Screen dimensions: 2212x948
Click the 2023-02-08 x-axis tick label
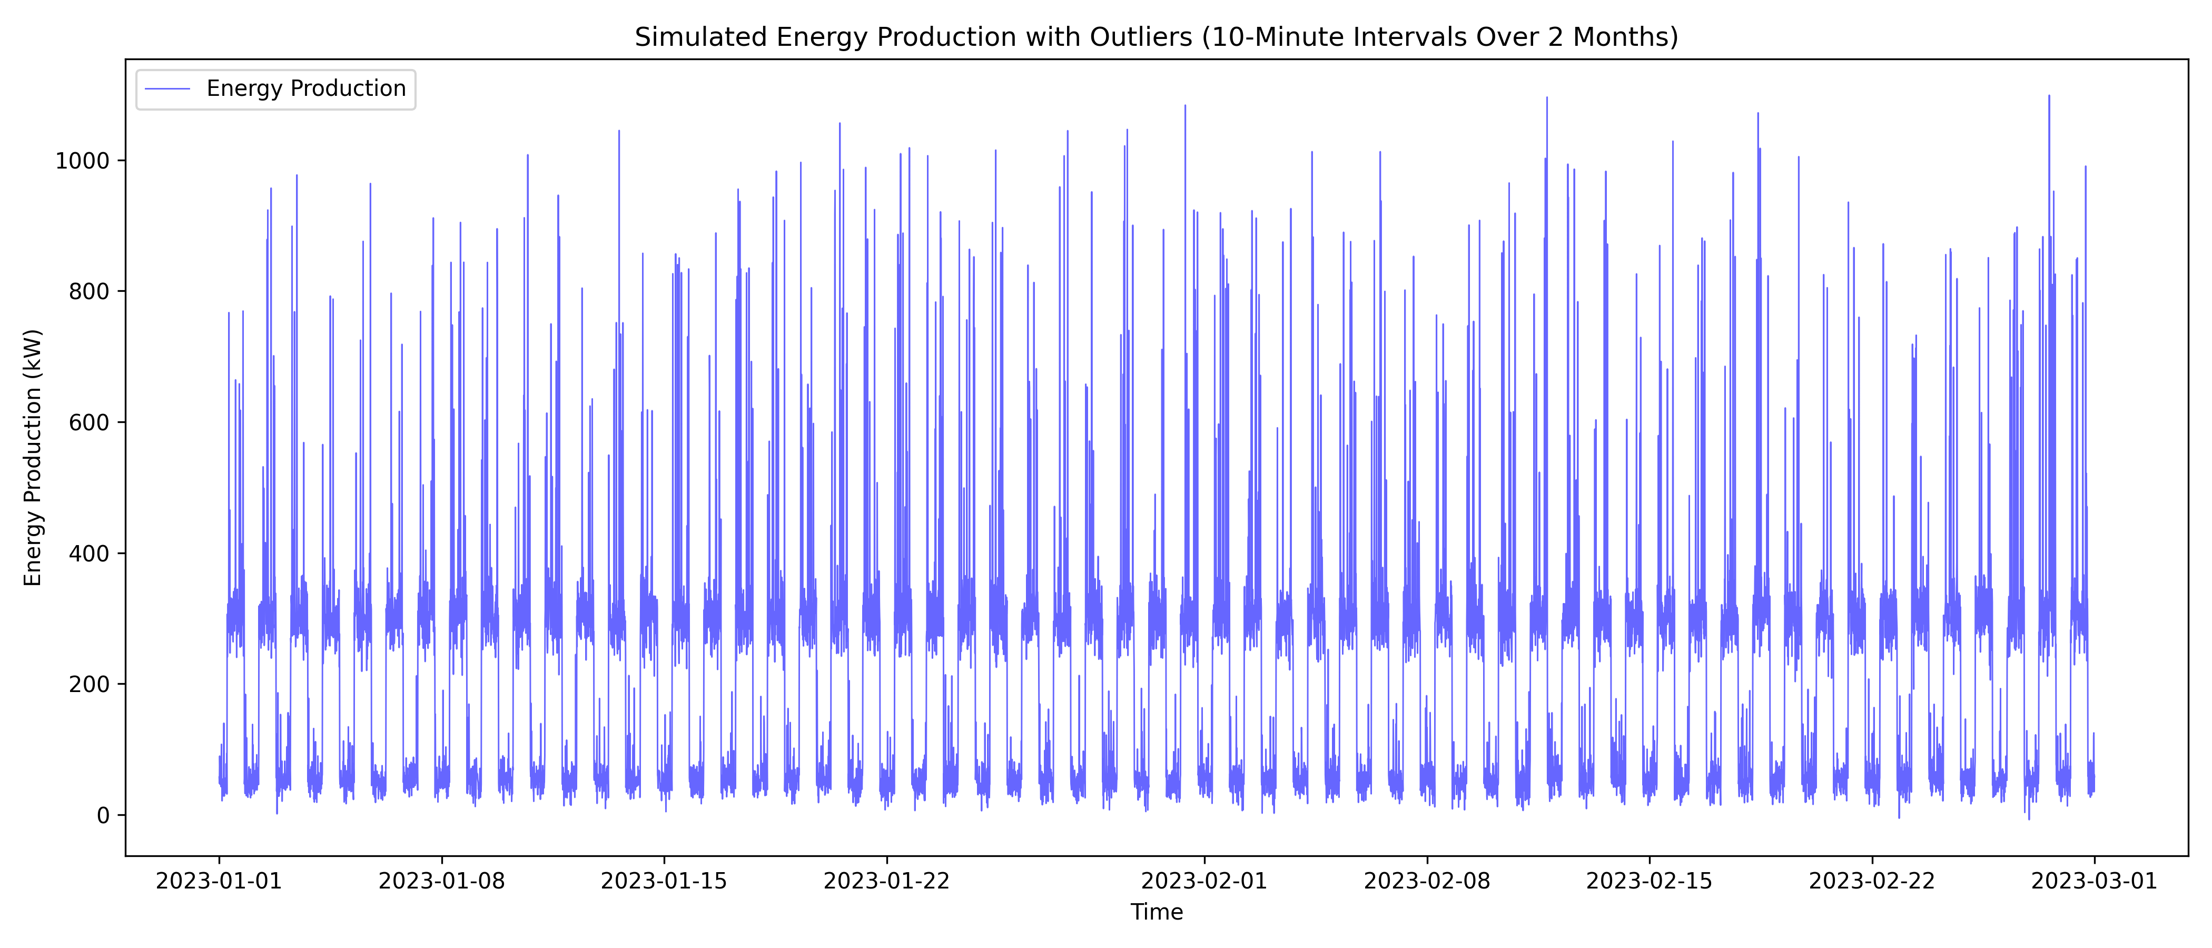[1427, 881]
